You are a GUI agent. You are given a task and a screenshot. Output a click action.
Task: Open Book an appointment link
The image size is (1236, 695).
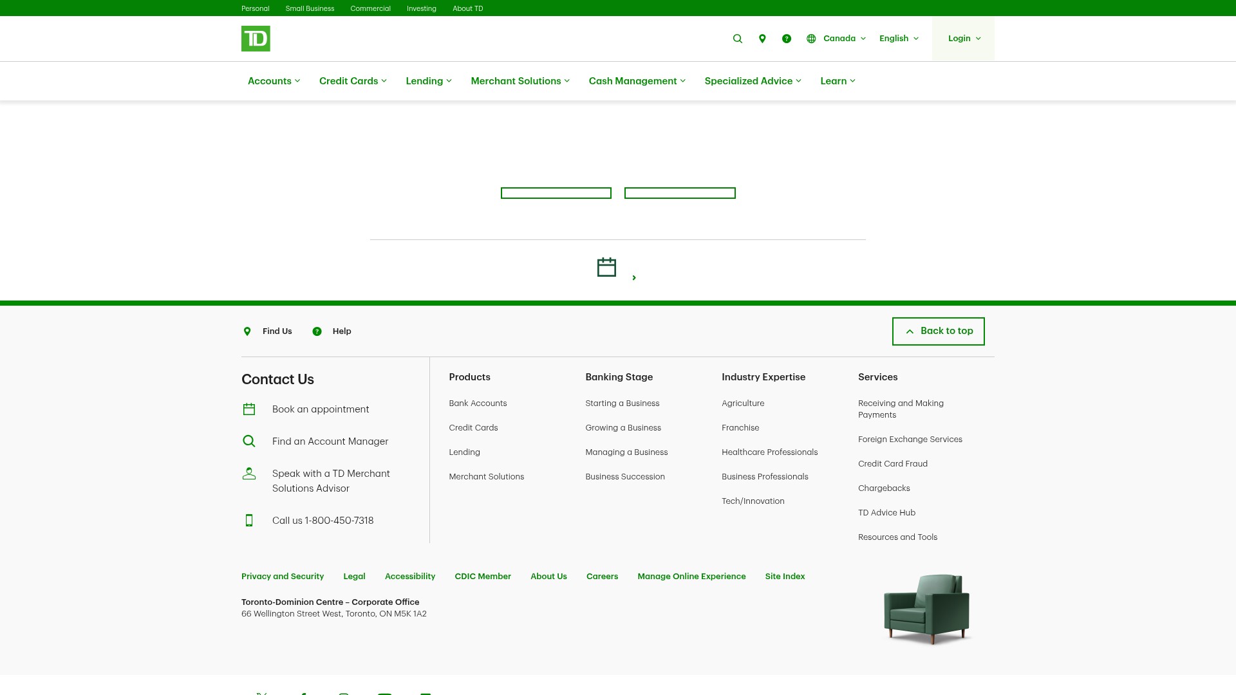pyautogui.click(x=321, y=409)
